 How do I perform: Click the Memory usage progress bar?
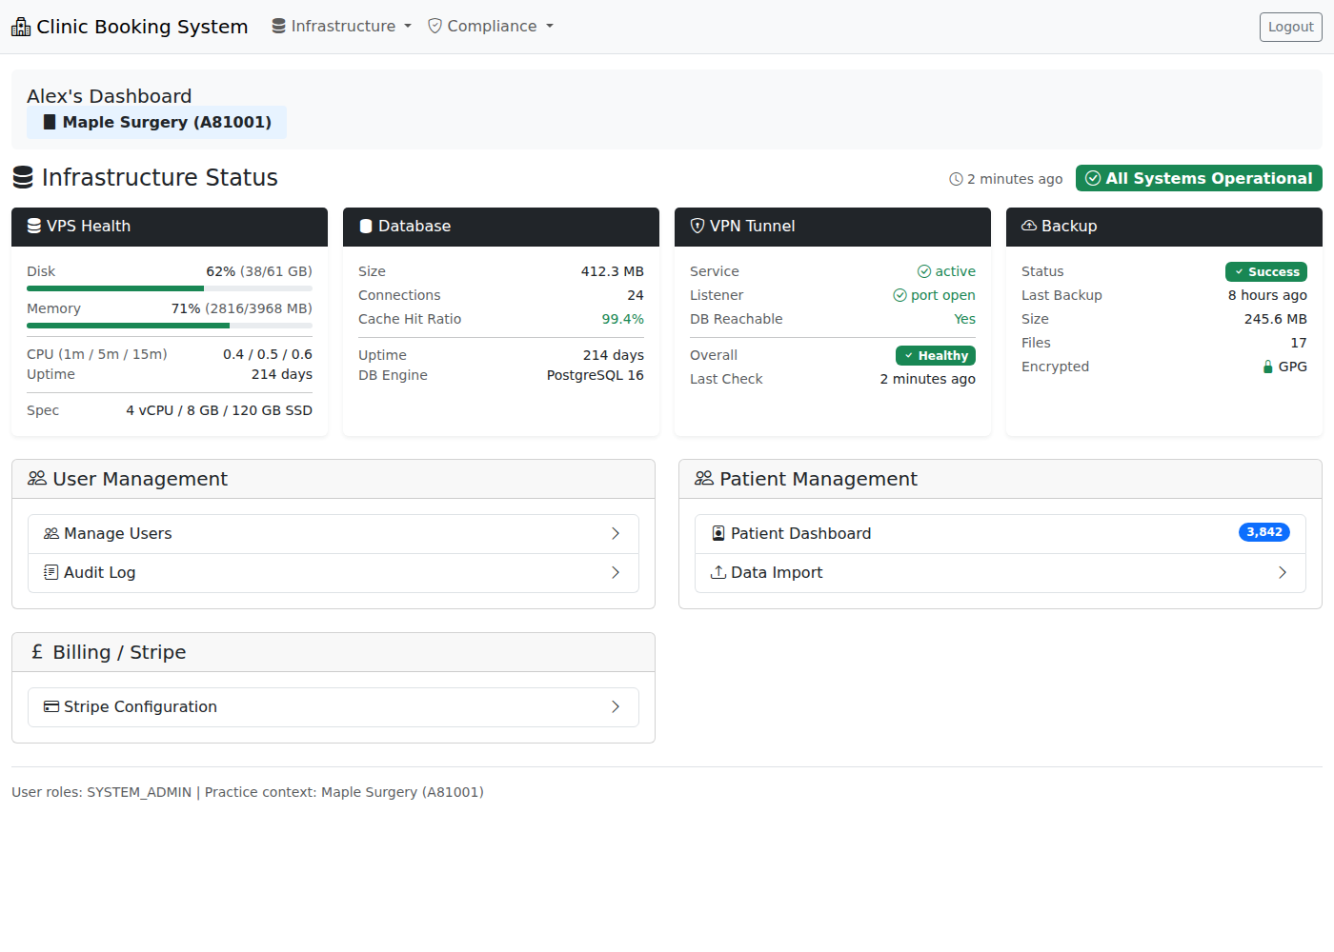(170, 326)
